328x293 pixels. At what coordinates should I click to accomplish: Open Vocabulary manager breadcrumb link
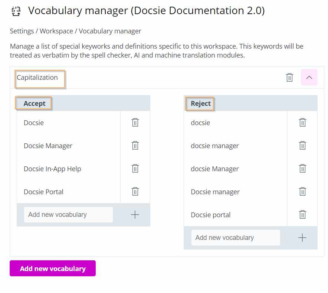point(110,31)
